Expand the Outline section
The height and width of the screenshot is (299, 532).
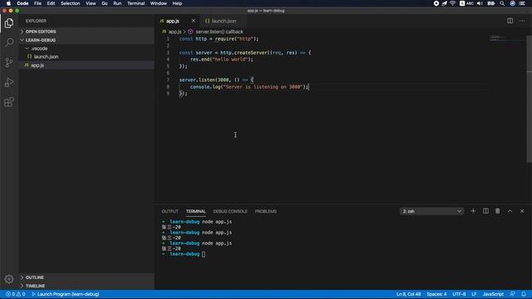[x=86, y=277]
